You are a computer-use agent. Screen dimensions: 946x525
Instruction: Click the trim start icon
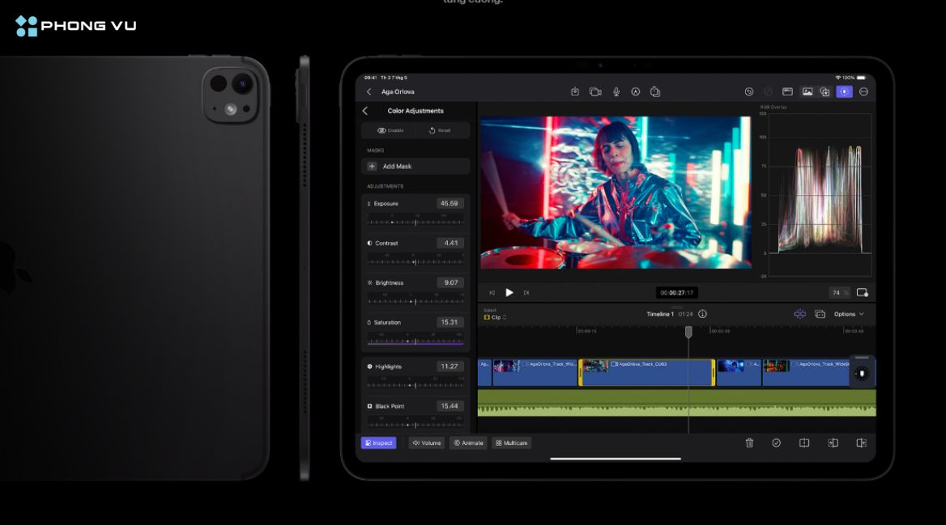(833, 443)
